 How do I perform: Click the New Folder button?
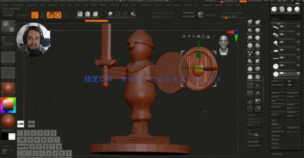(278, 85)
